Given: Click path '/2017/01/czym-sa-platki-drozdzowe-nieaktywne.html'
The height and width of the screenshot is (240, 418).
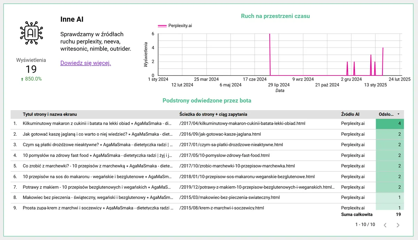Looking at the screenshot, I should (x=231, y=145).
